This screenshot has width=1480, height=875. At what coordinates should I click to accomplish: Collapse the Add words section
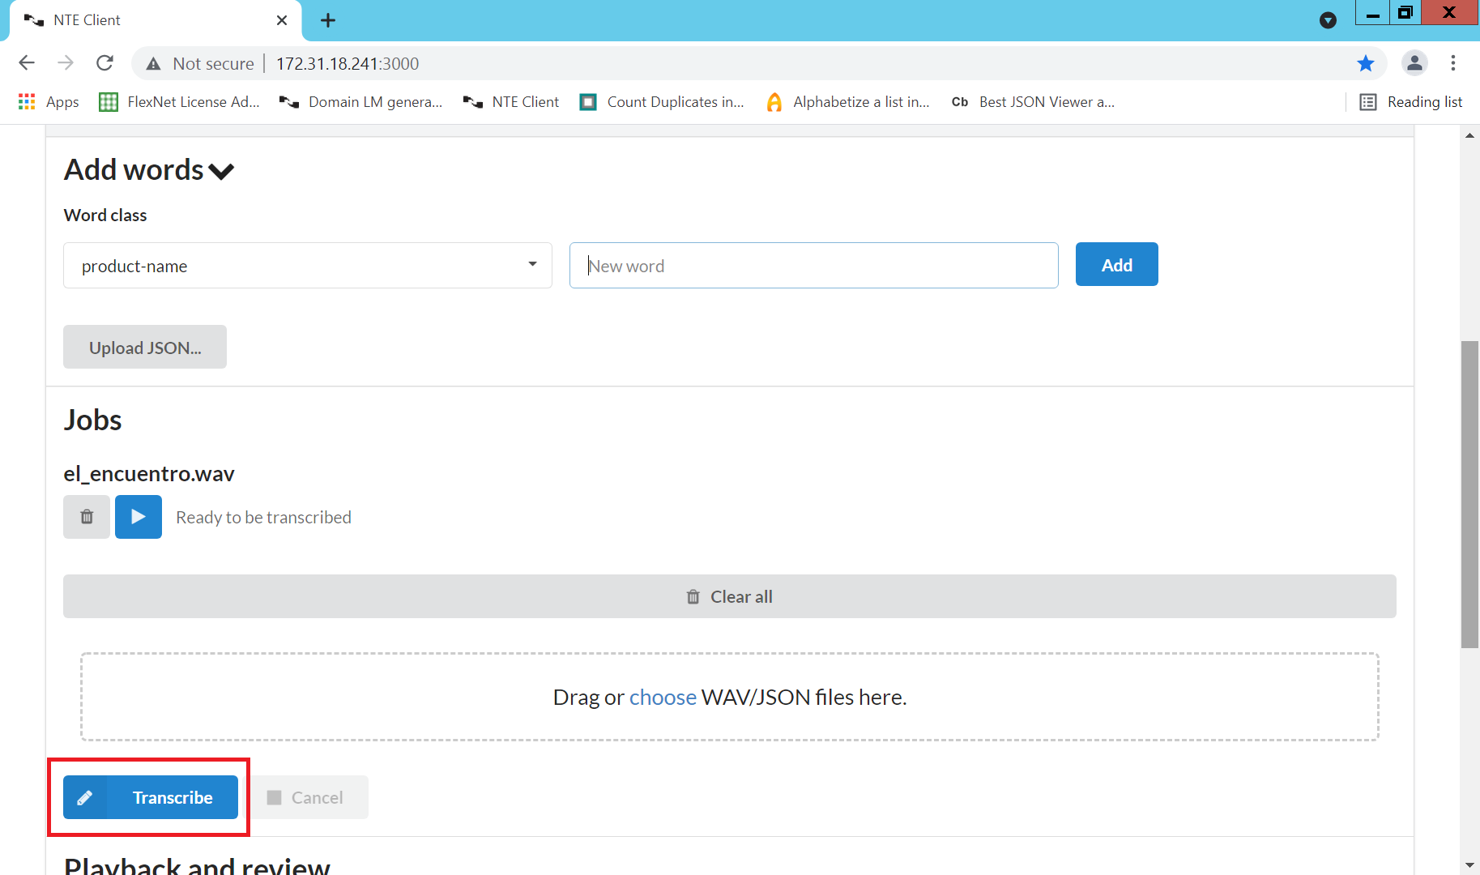220,171
